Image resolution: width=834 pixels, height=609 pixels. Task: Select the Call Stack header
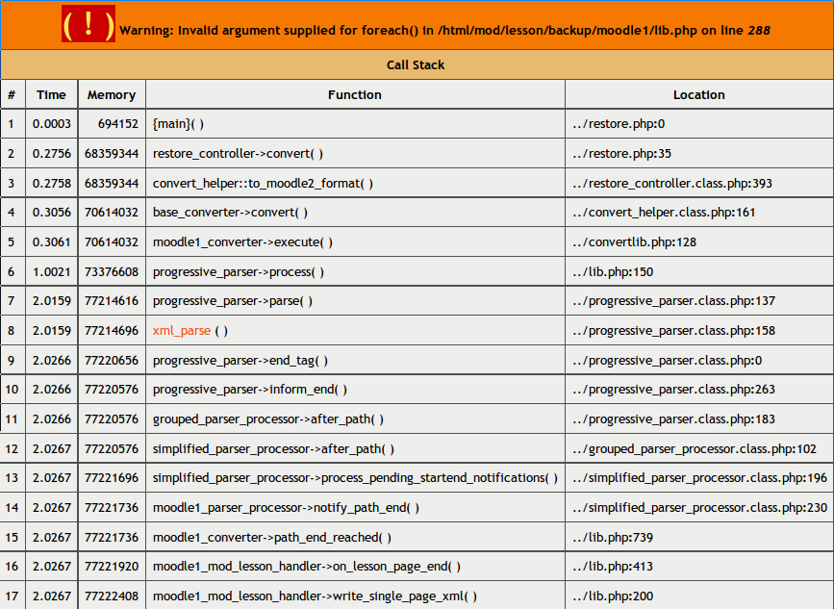click(417, 64)
